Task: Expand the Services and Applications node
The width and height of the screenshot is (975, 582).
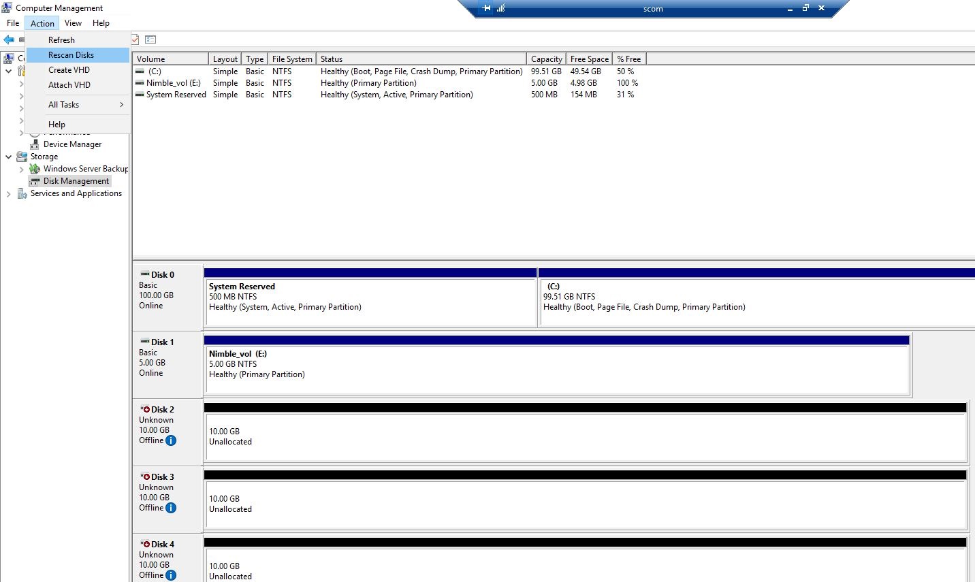Action: pyautogui.click(x=8, y=194)
